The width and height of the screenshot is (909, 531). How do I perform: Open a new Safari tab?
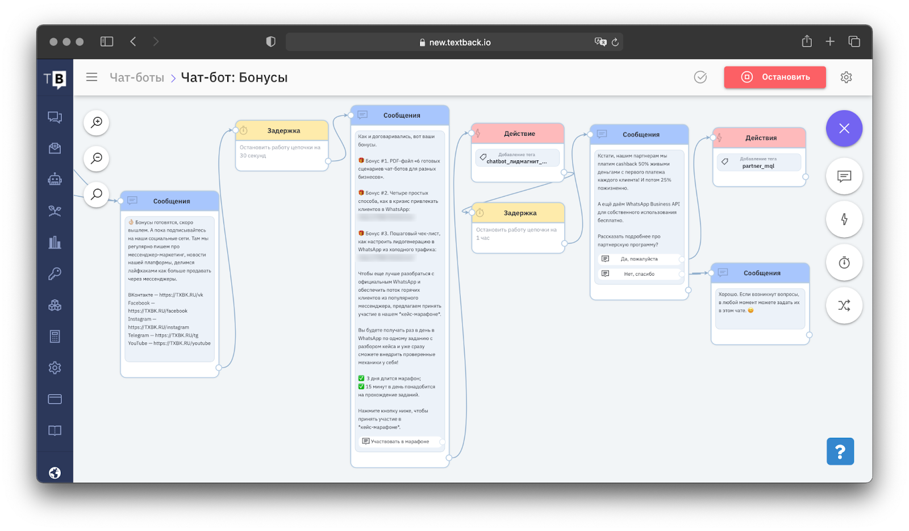click(x=830, y=42)
